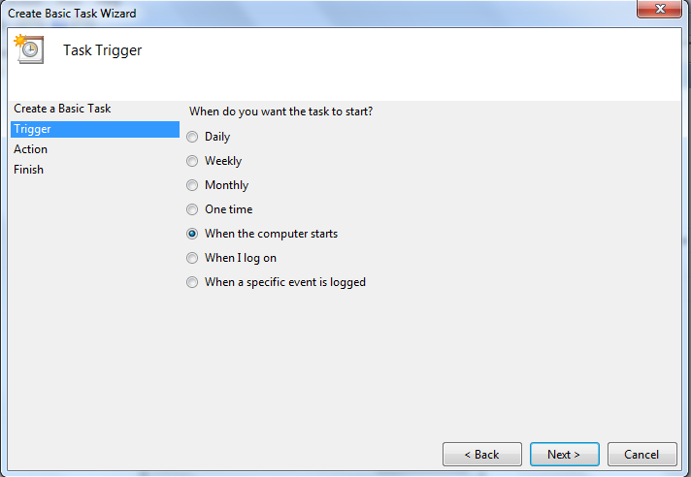Viewport: 691px width, 477px height.
Task: Click the Task Trigger heading
Action: coord(102,50)
